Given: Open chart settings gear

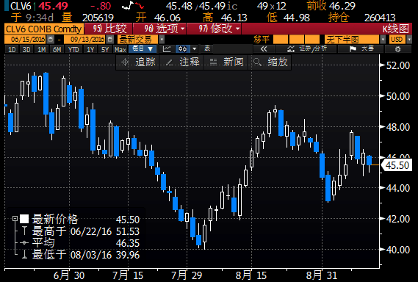Looking at the screenshot, I should 397,49.
